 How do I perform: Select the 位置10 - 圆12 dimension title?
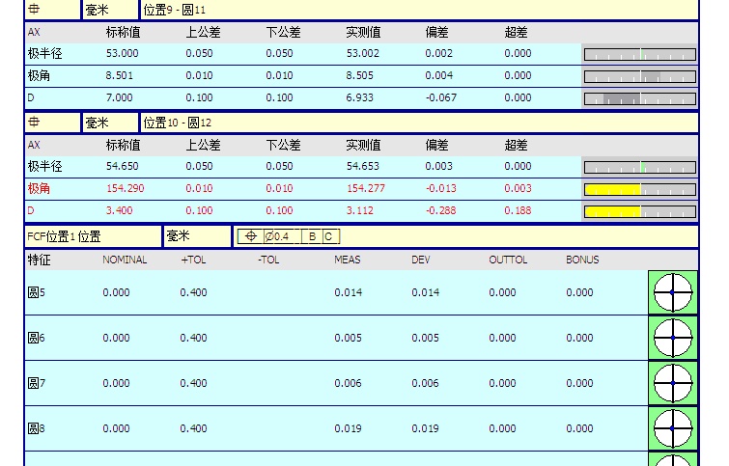178,123
